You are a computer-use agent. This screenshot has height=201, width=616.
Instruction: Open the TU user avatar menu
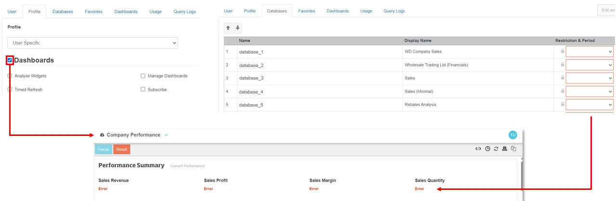(x=512, y=135)
